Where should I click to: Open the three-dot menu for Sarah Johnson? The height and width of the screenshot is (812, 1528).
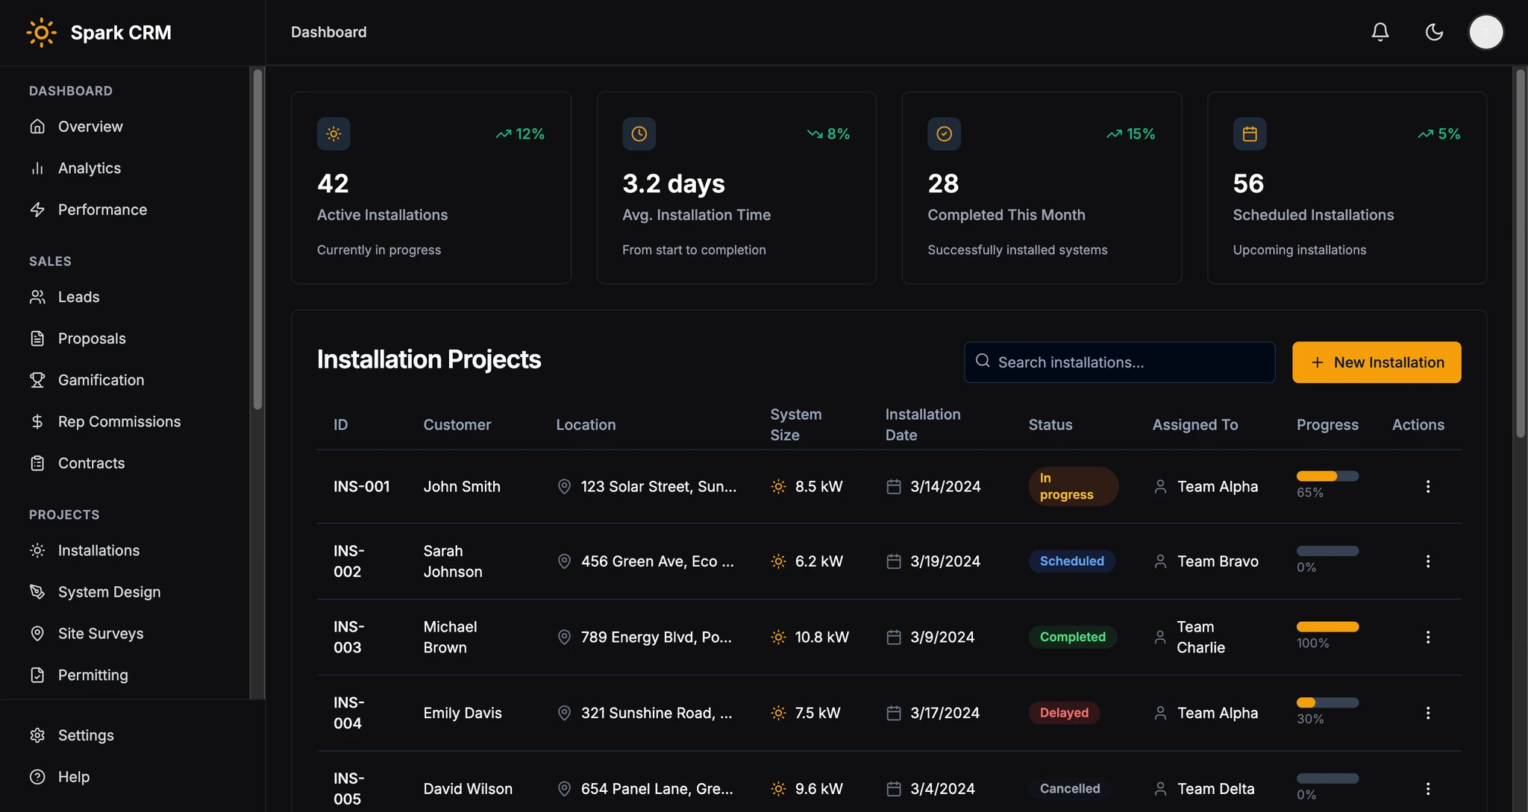point(1427,561)
